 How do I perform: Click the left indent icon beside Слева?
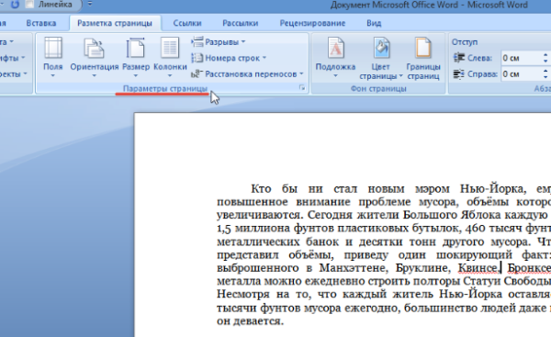(x=458, y=58)
